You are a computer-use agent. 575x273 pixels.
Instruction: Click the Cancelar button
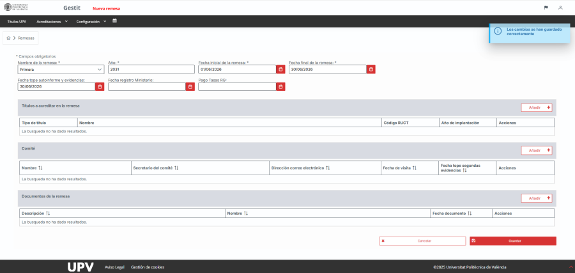pyautogui.click(x=422, y=241)
